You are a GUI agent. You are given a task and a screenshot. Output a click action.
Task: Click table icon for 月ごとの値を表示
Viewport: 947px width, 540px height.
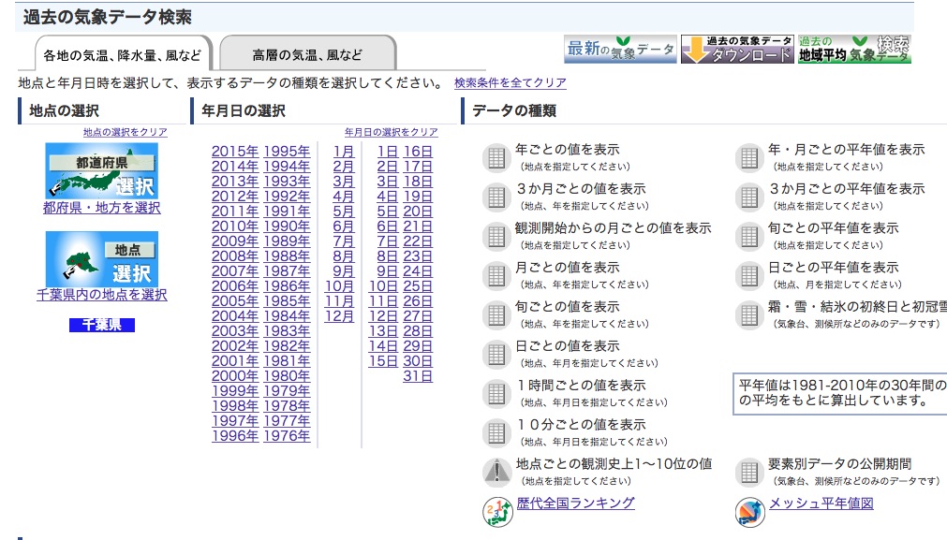(496, 275)
